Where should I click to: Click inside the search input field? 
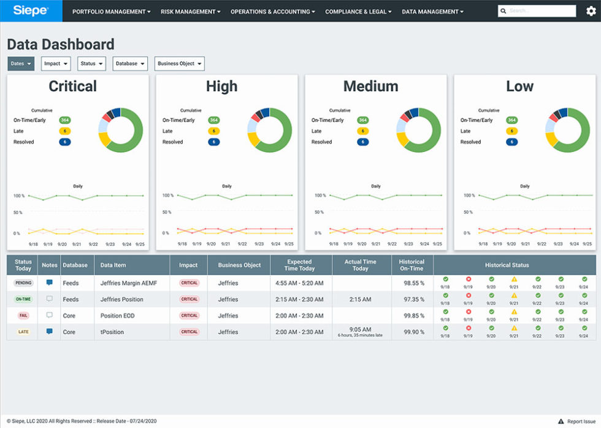tap(540, 10)
